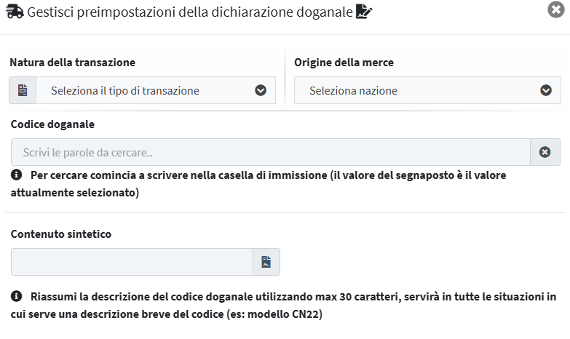The width and height of the screenshot is (570, 339).
Task: Click the 'Natura della transazione' label
Action: coord(72,63)
